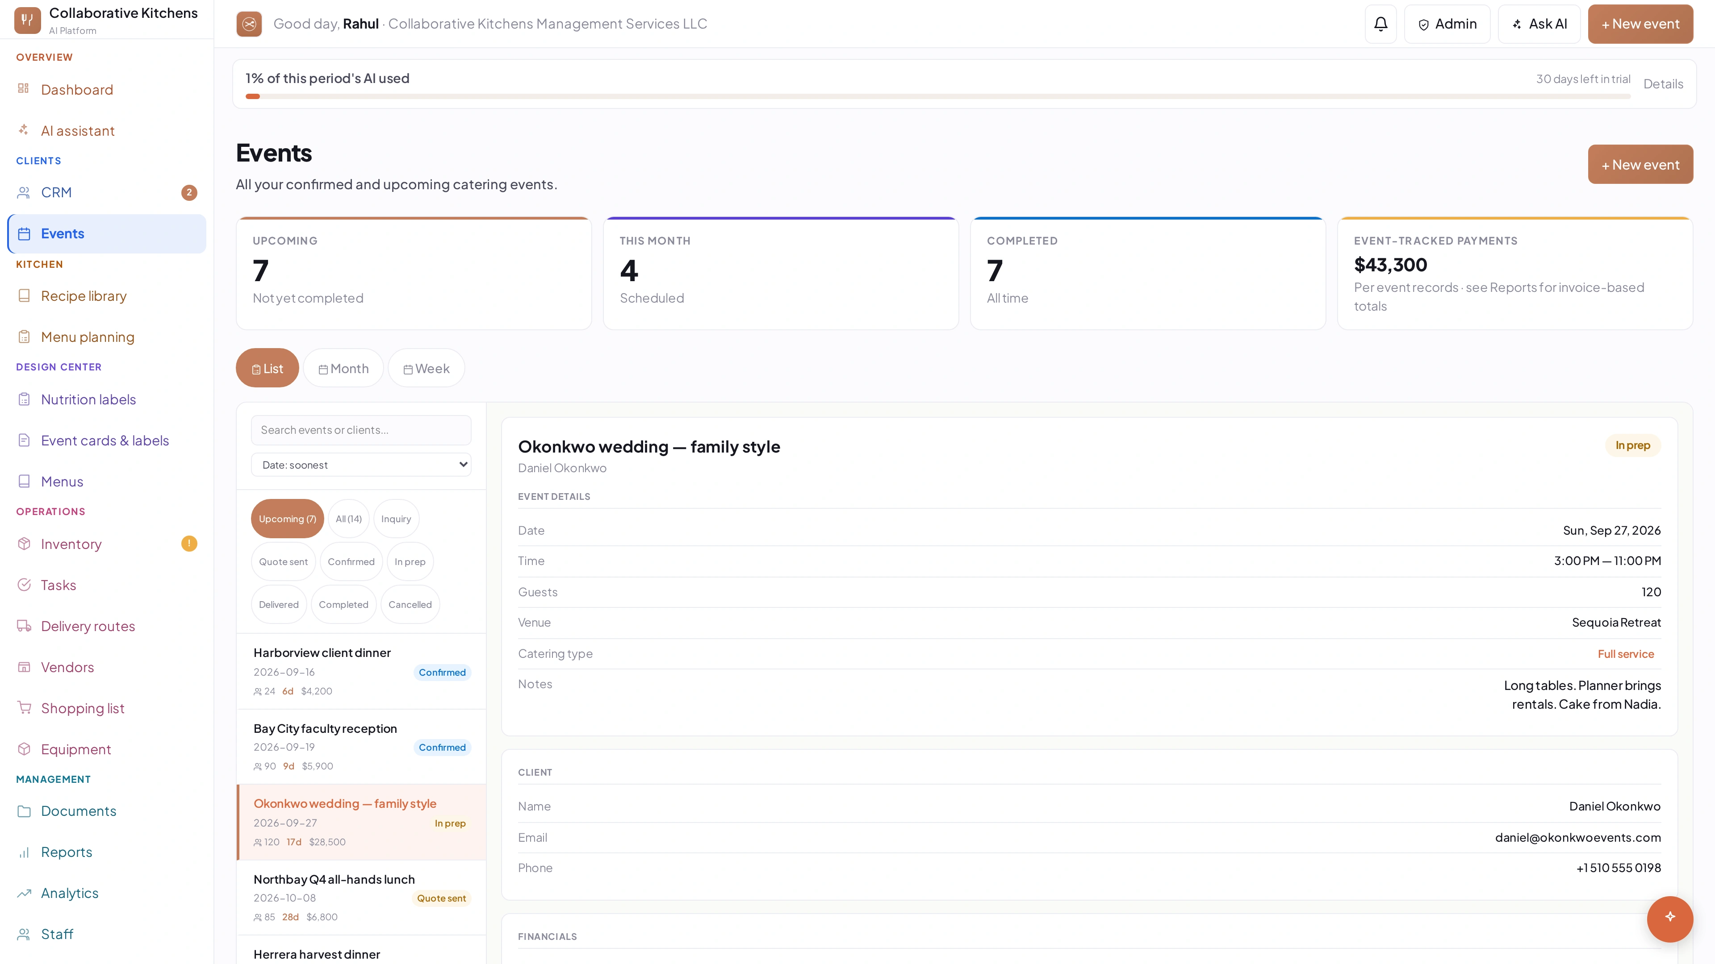Image resolution: width=1715 pixels, height=964 pixels.
Task: Filter events by Completed status
Action: coord(343,605)
